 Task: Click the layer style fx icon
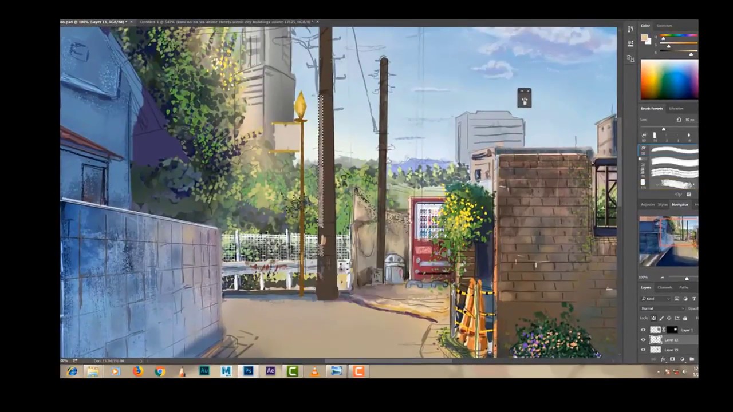pos(663,359)
